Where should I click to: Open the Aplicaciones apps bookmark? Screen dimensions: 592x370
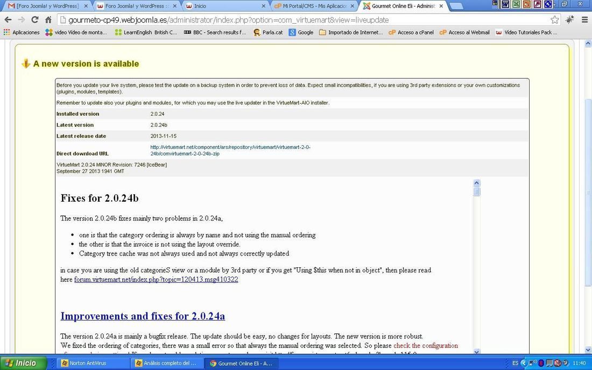tap(22, 32)
